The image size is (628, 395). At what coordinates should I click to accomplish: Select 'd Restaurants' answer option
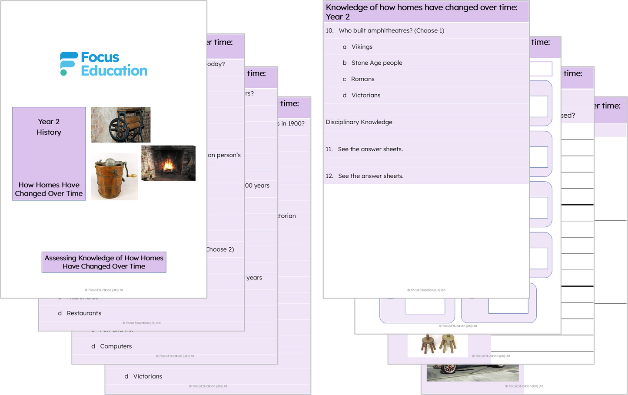(x=83, y=313)
